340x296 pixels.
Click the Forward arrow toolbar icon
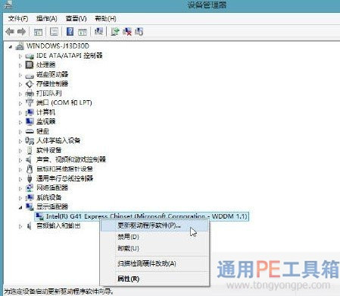pyautogui.click(x=21, y=32)
